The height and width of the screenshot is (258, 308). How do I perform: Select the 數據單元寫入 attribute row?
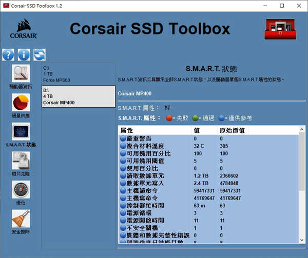click(209, 183)
